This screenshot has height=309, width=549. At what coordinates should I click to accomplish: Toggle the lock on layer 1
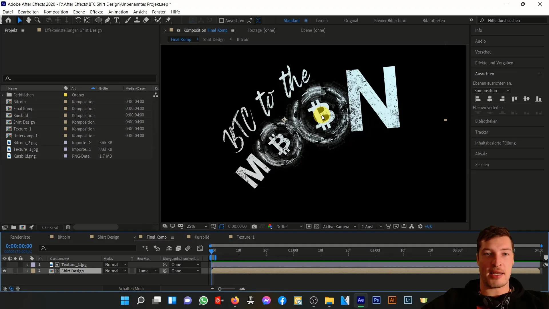pyautogui.click(x=21, y=264)
